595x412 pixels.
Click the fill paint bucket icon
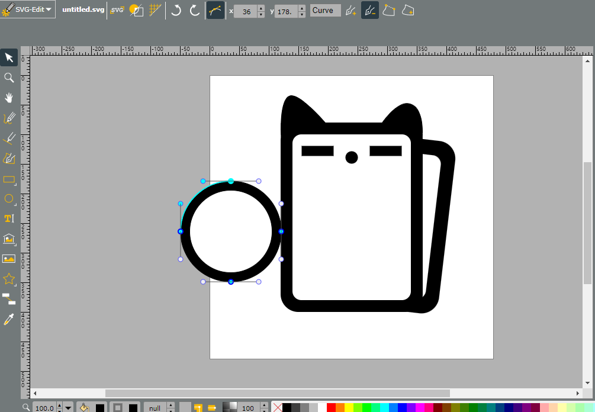(x=84, y=407)
